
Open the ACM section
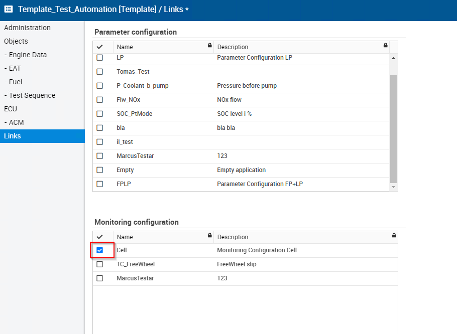pos(15,122)
